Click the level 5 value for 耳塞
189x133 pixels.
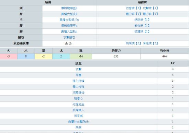tap(173, 75)
